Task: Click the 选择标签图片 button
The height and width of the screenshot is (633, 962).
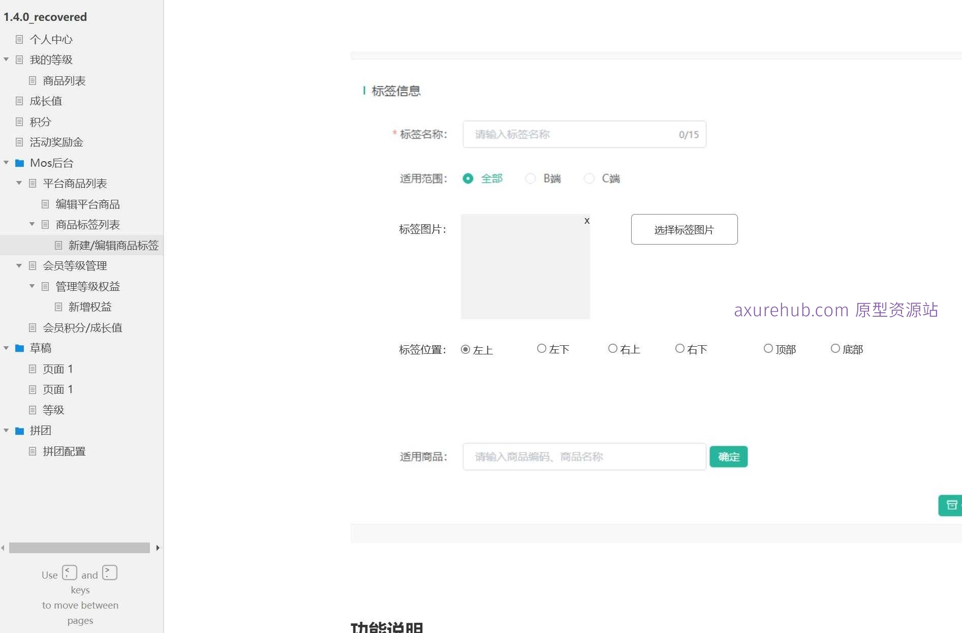Action: click(684, 229)
